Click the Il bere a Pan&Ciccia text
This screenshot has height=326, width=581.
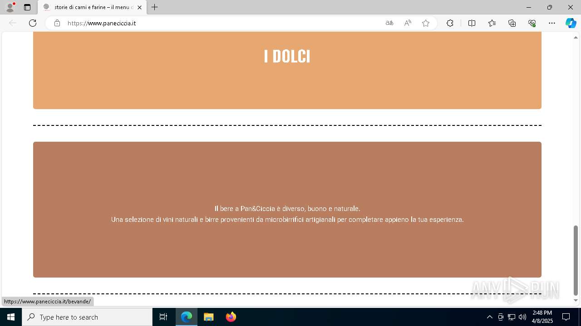click(x=287, y=209)
